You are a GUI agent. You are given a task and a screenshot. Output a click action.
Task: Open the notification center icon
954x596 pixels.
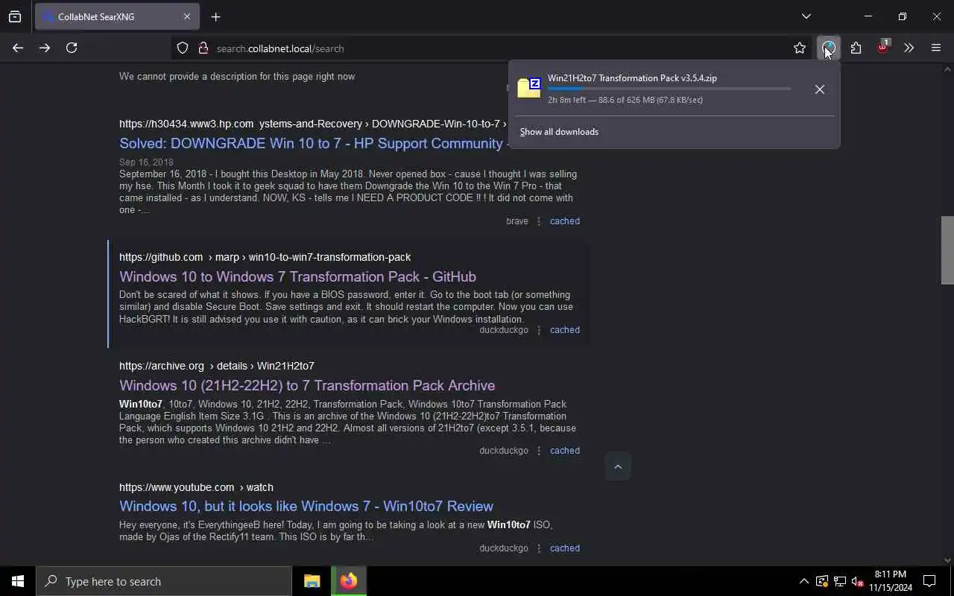[929, 581]
